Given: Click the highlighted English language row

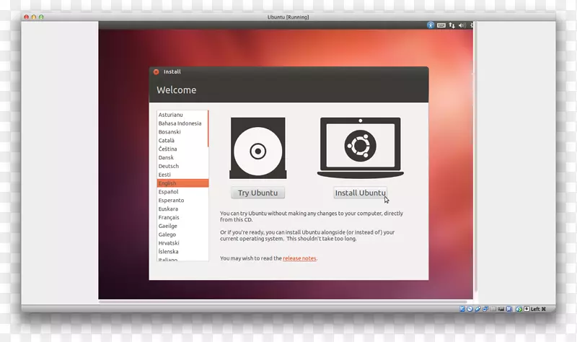Looking at the screenshot, I should pyautogui.click(x=182, y=183).
